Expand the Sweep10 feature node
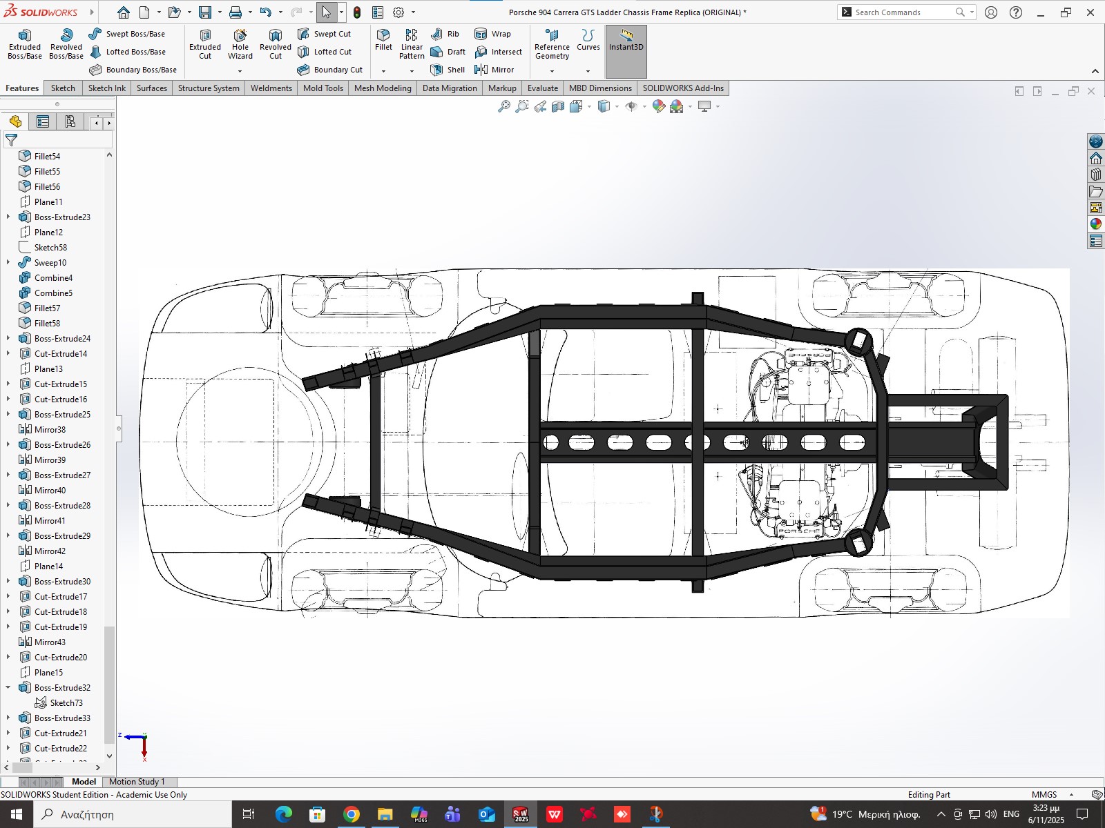 [8, 262]
